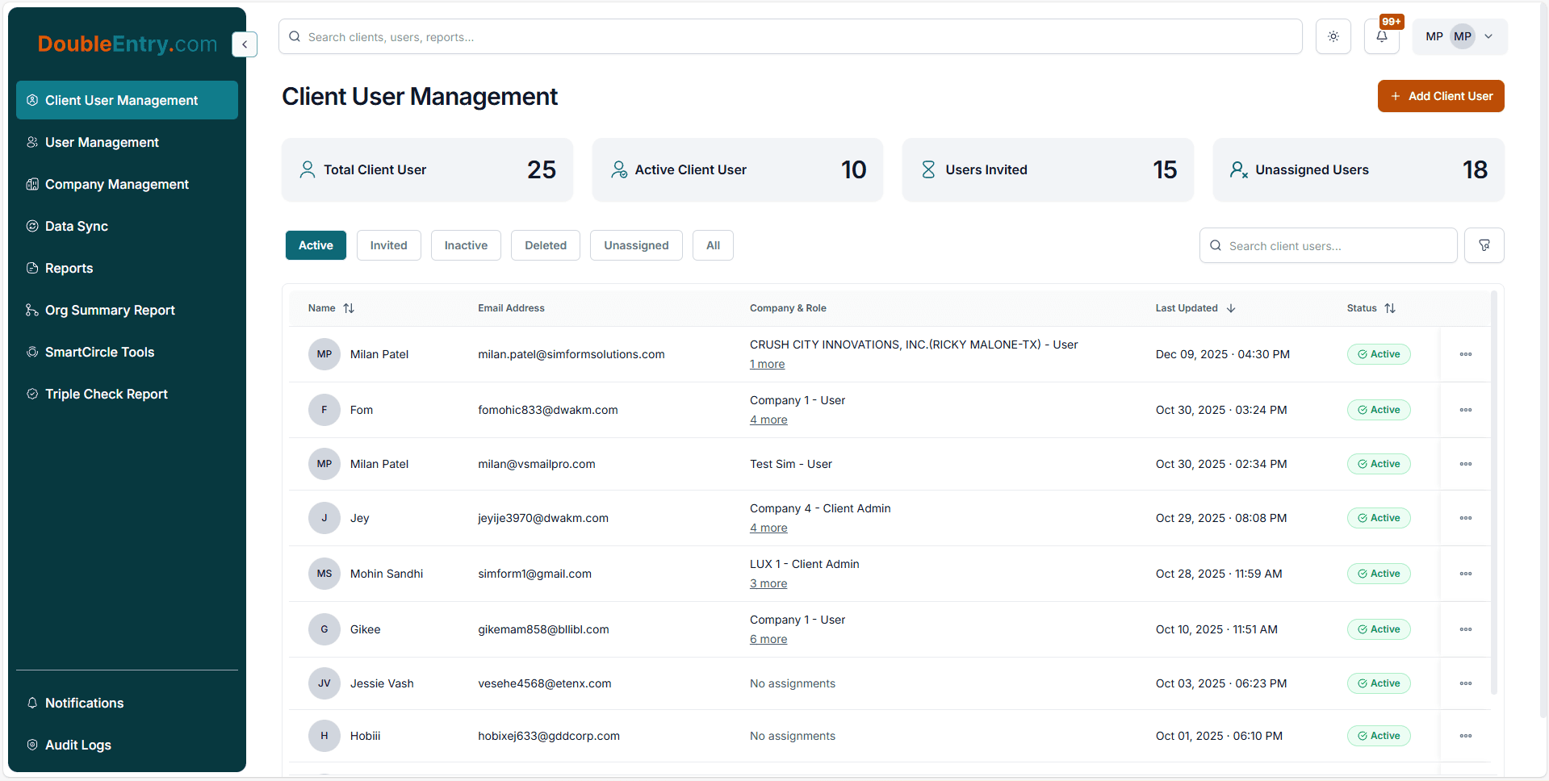Open the MP profile dropdown

coord(1489,36)
